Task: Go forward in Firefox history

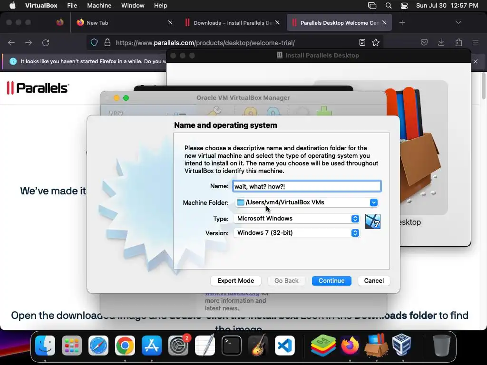Action: 29,42
